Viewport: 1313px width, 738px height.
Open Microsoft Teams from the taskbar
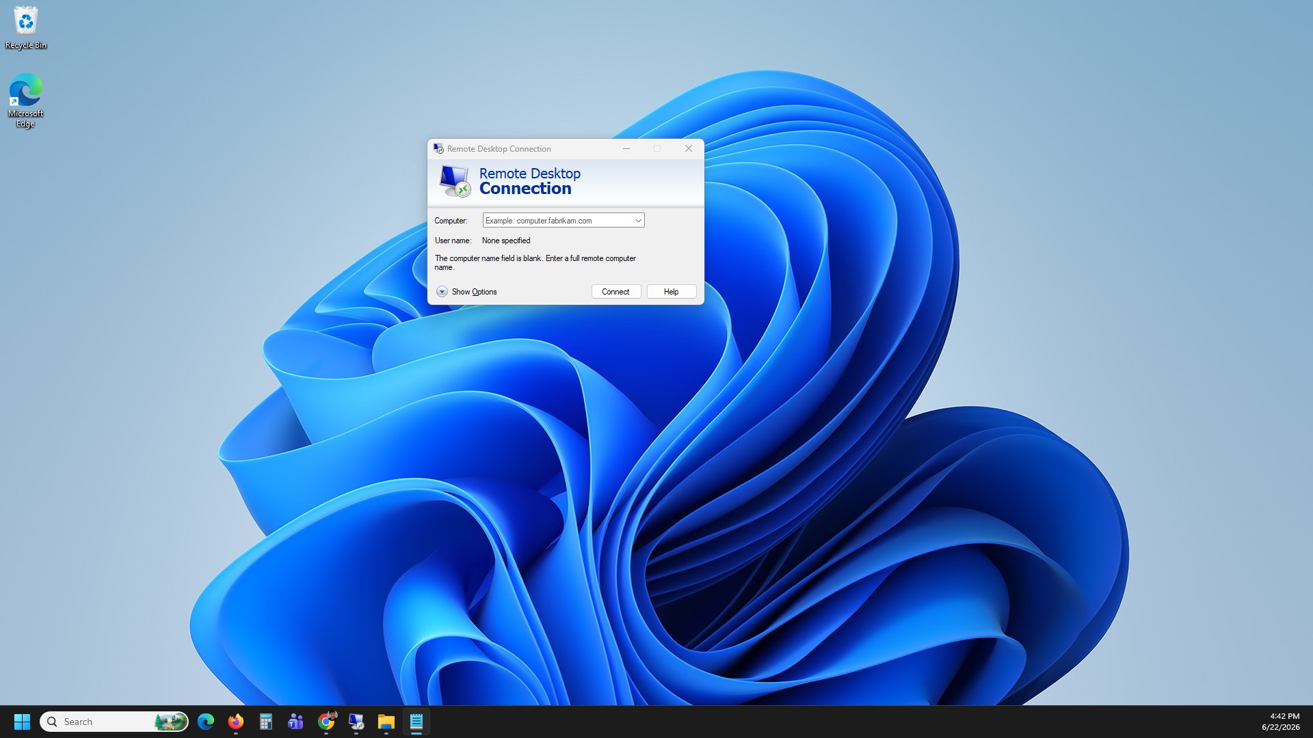296,722
